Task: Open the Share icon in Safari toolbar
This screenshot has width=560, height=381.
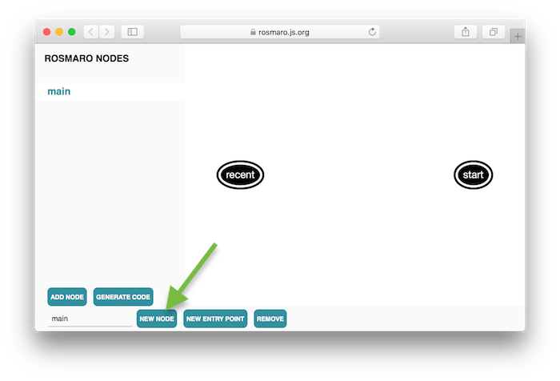Action: tap(466, 32)
